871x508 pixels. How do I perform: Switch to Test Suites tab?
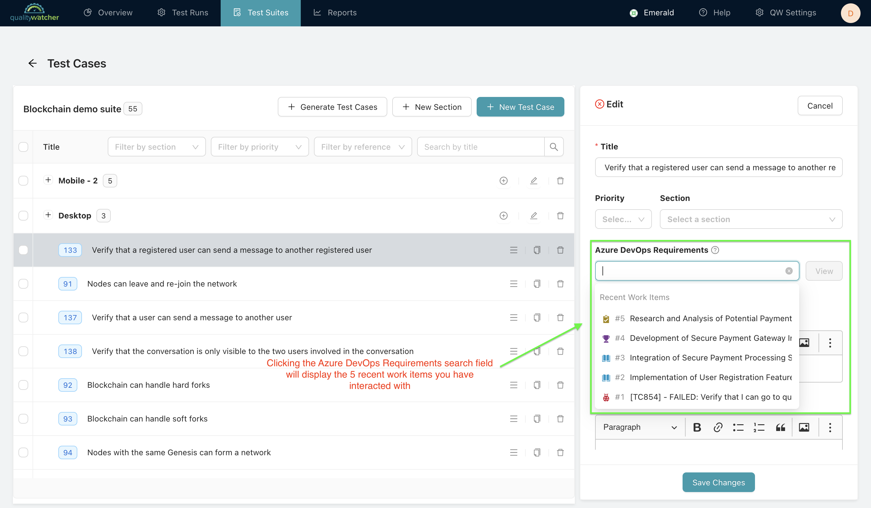261,13
